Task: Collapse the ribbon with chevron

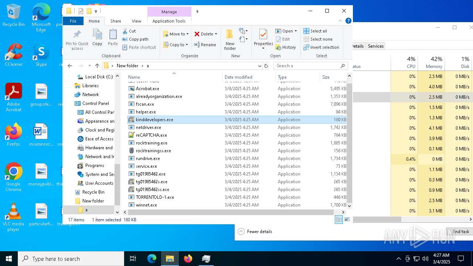Action: [x=340, y=21]
